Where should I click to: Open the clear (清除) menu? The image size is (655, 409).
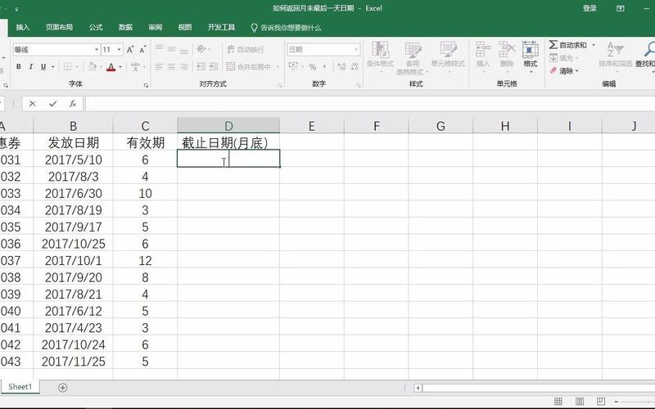pyautogui.click(x=563, y=71)
